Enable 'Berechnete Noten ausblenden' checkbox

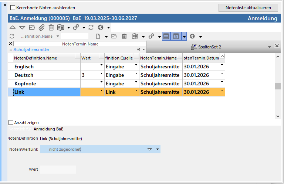pos(13,8)
